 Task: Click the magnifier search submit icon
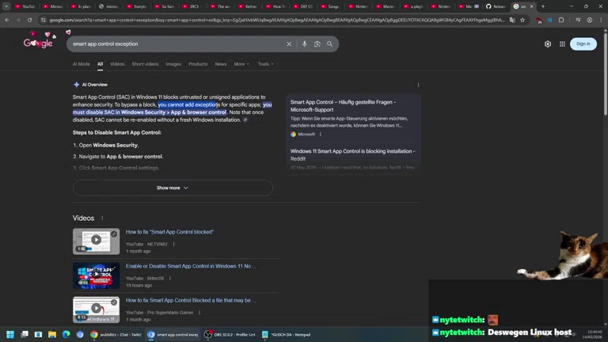[330, 44]
